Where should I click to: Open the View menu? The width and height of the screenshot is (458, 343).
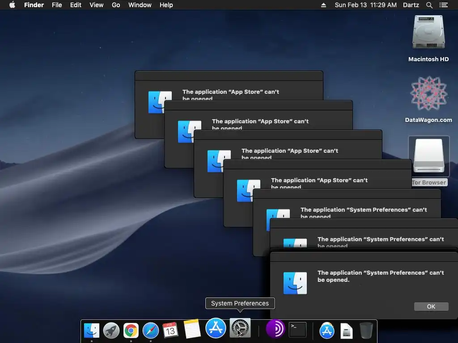pyautogui.click(x=97, y=5)
